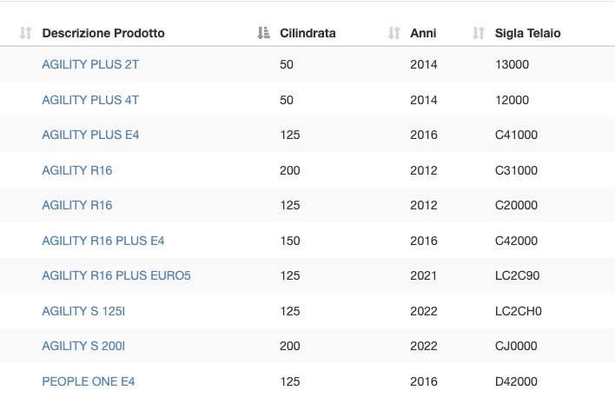Select frame code D42000 cell
The width and height of the screenshot is (615, 404).
[x=516, y=381]
